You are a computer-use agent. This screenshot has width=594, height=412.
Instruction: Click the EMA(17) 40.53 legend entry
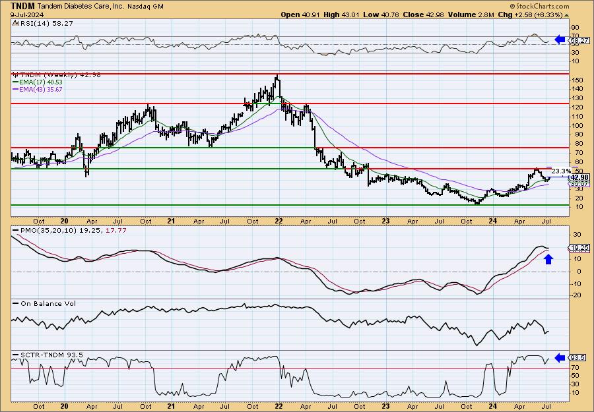click(x=42, y=82)
